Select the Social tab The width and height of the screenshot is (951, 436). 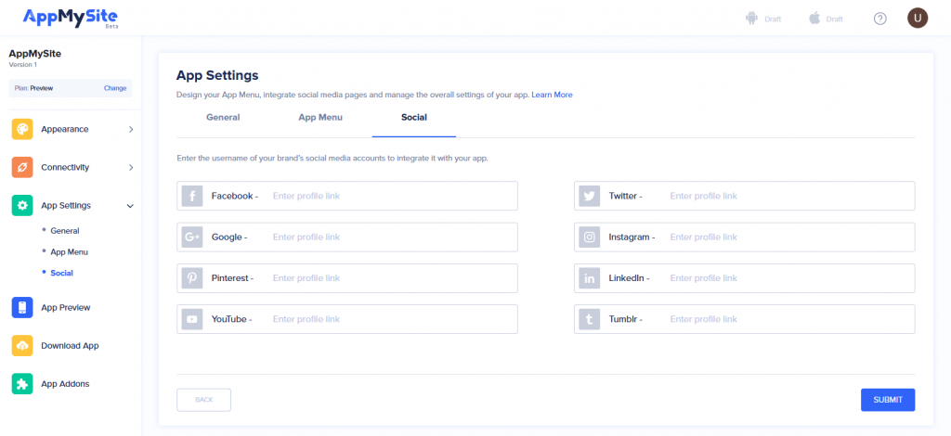click(414, 118)
